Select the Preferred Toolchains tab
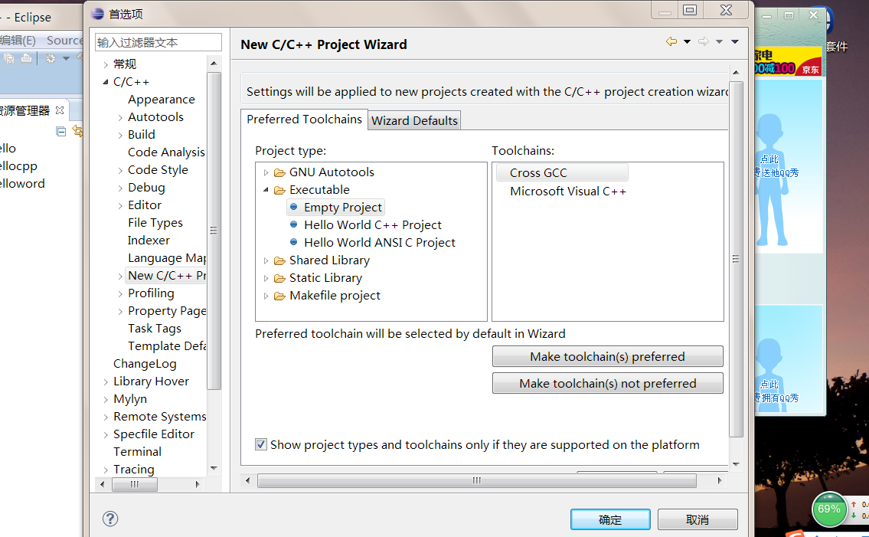869x537 pixels. point(304,120)
